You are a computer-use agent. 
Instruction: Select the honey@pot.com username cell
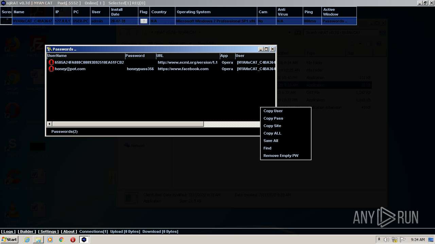click(x=70, y=69)
